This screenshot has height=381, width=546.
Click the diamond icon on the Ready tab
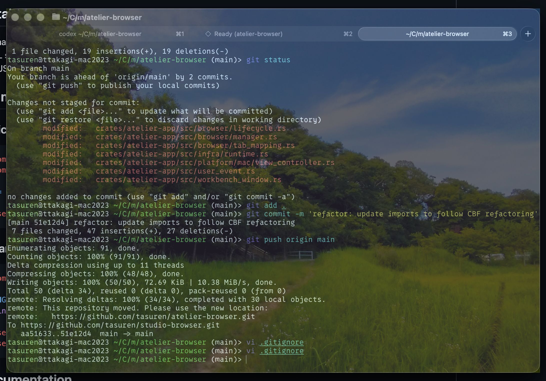pyautogui.click(x=208, y=34)
